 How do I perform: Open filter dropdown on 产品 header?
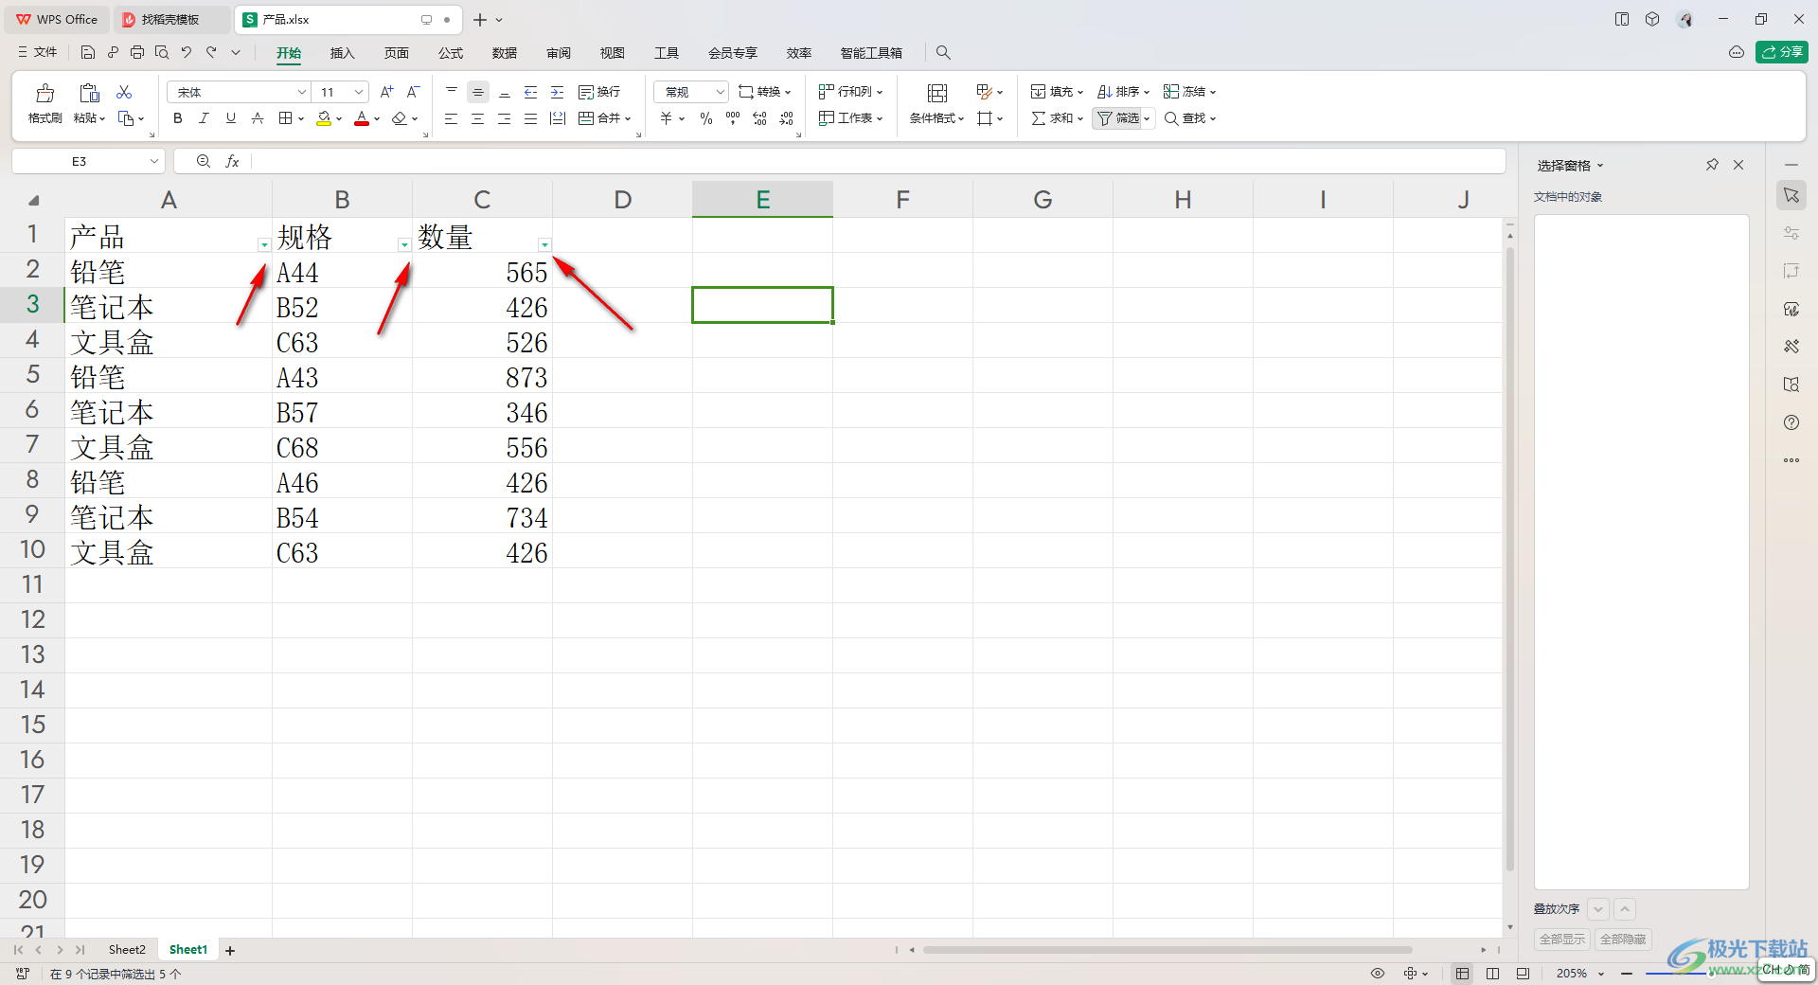pyautogui.click(x=264, y=244)
